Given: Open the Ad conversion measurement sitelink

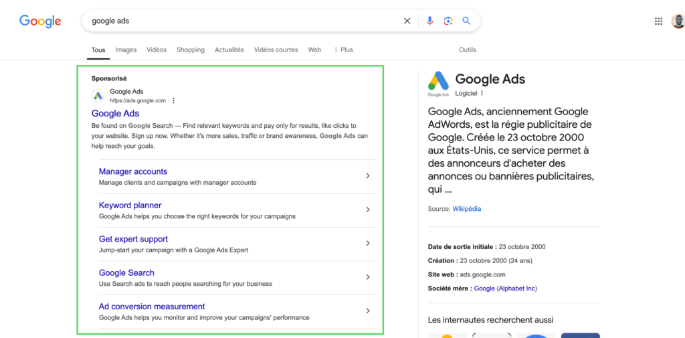Looking at the screenshot, I should pos(152,306).
